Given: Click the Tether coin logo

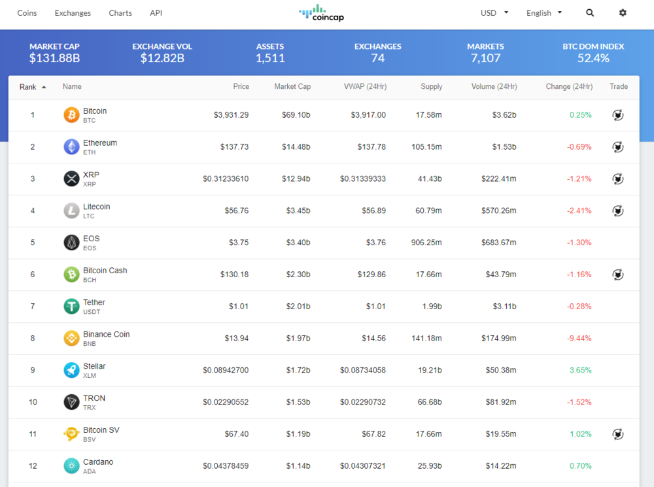Looking at the screenshot, I should coord(71,307).
